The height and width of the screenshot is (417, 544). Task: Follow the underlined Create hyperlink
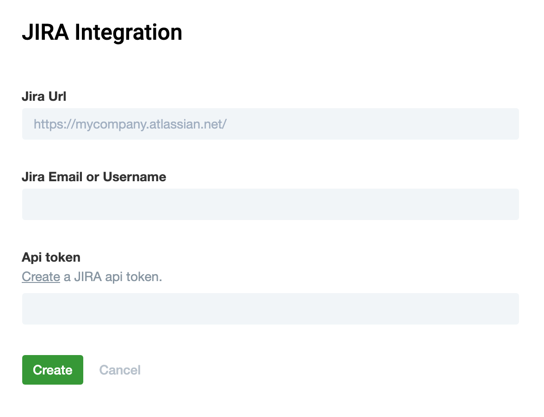pyautogui.click(x=41, y=277)
